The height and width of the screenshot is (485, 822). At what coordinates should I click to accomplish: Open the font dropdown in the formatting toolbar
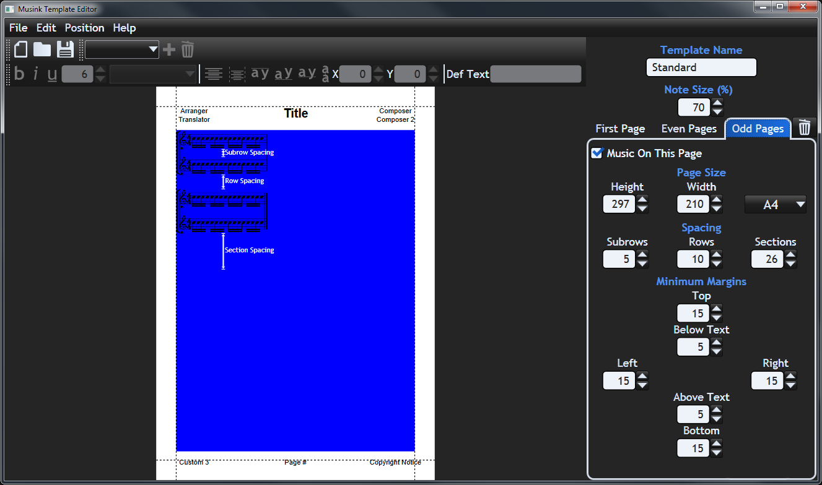[x=190, y=74]
